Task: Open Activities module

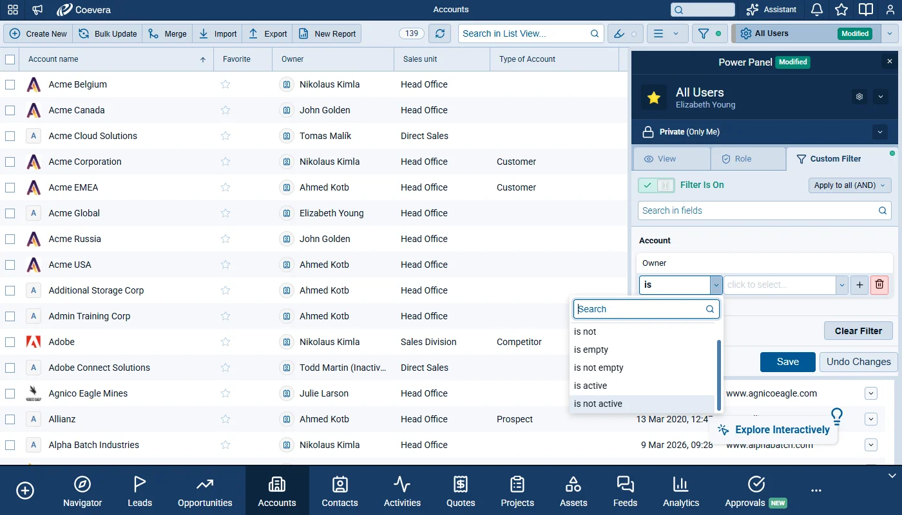Action: point(402,492)
